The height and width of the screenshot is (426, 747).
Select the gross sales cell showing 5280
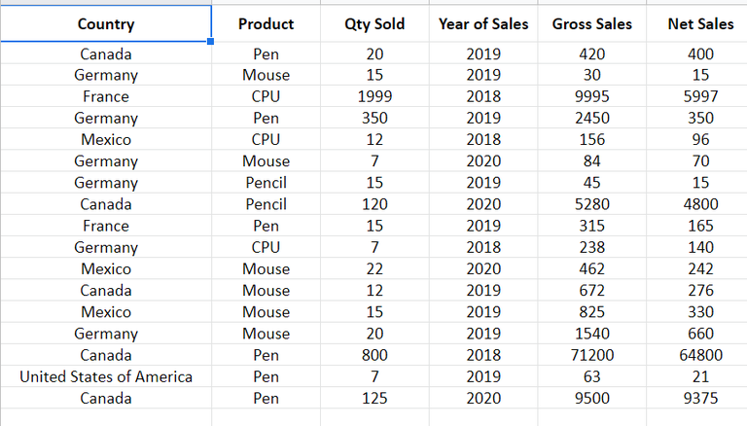[591, 204]
